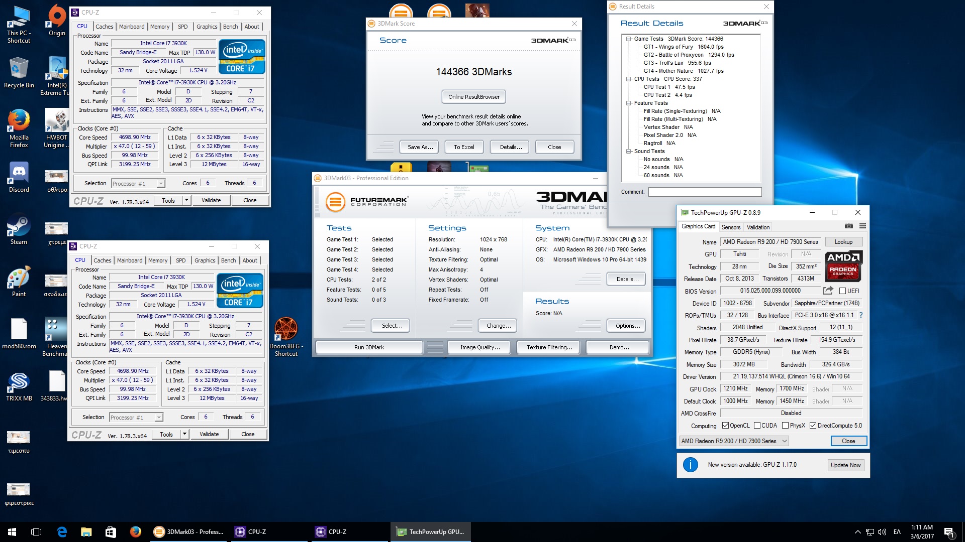Viewport: 965px width, 542px height.
Task: Click Run 3DMark button
Action: pyautogui.click(x=369, y=347)
